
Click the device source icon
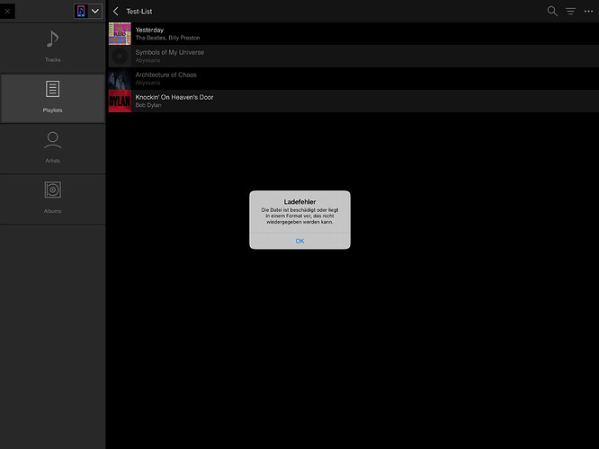coord(80,11)
